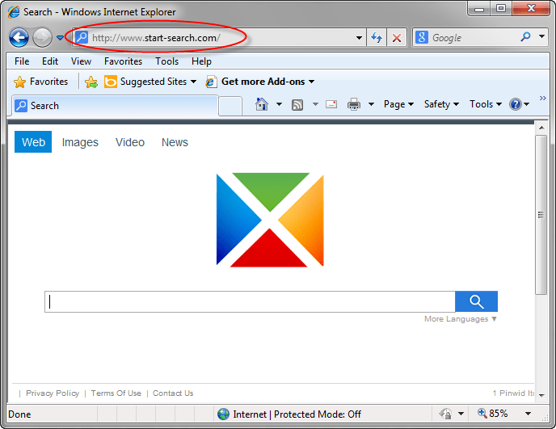The height and width of the screenshot is (429, 556).
Task: Expand the feeds dropdown arrow
Action: (315, 104)
